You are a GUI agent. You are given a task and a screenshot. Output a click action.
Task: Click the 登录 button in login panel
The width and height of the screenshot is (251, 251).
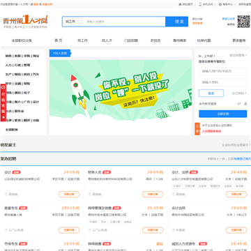point(211,93)
